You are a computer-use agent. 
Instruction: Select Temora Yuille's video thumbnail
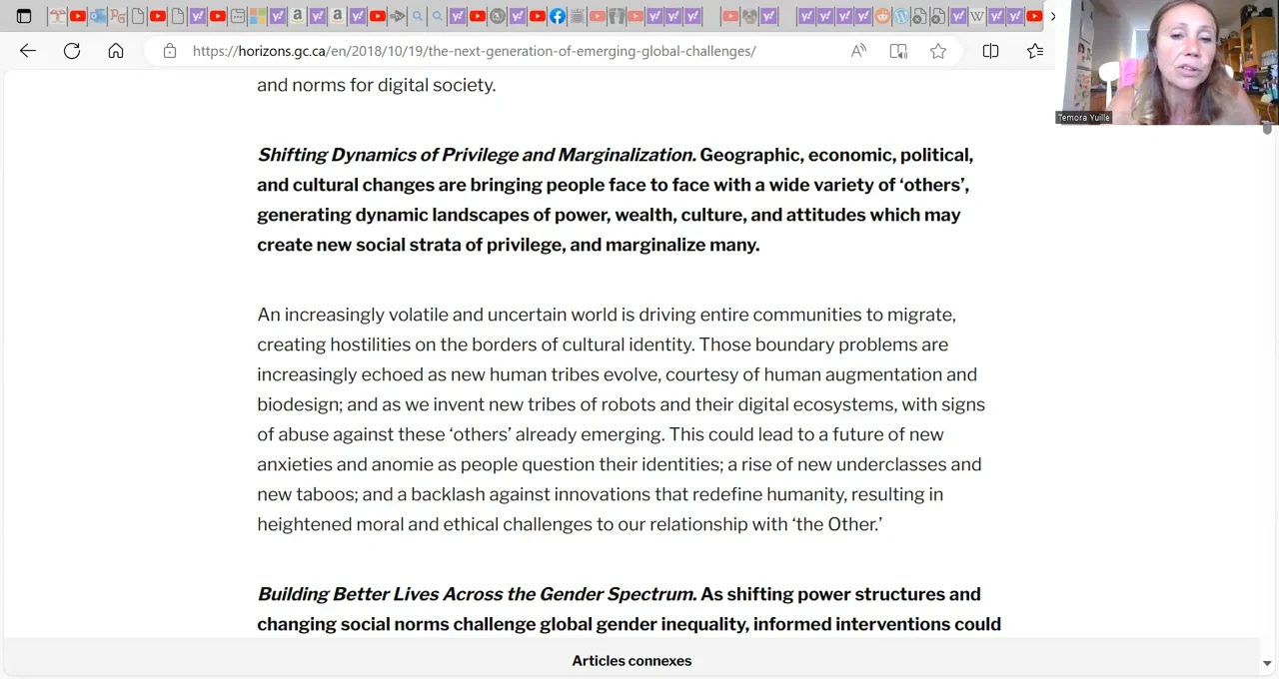[1167, 62]
